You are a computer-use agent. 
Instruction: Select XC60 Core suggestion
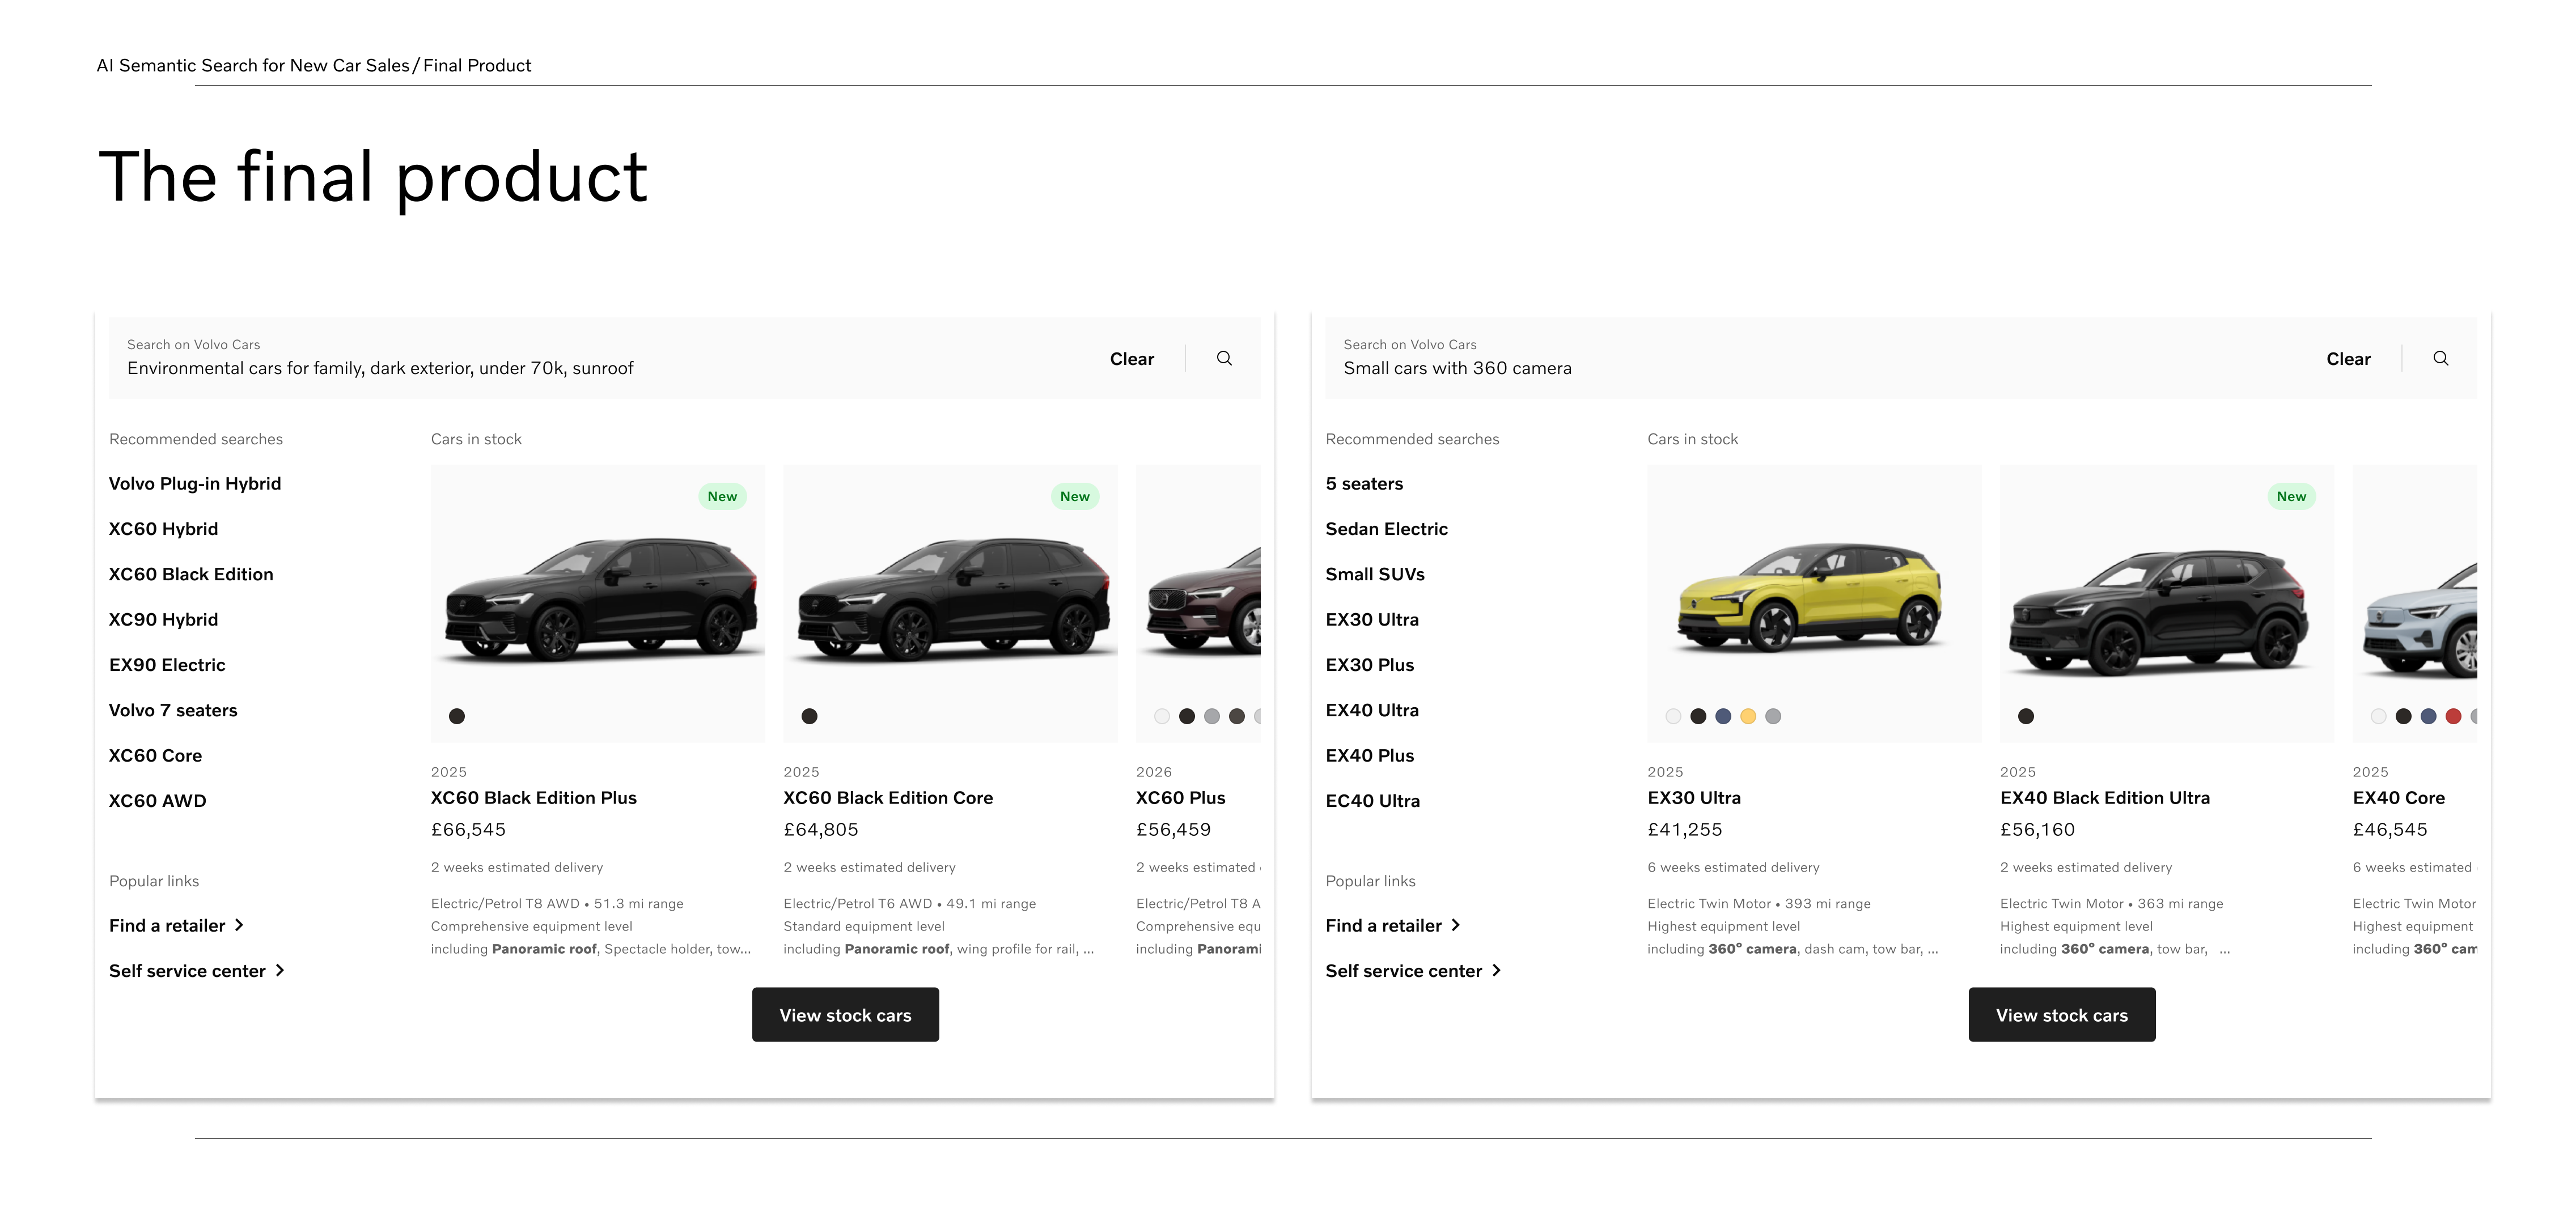pyautogui.click(x=155, y=755)
